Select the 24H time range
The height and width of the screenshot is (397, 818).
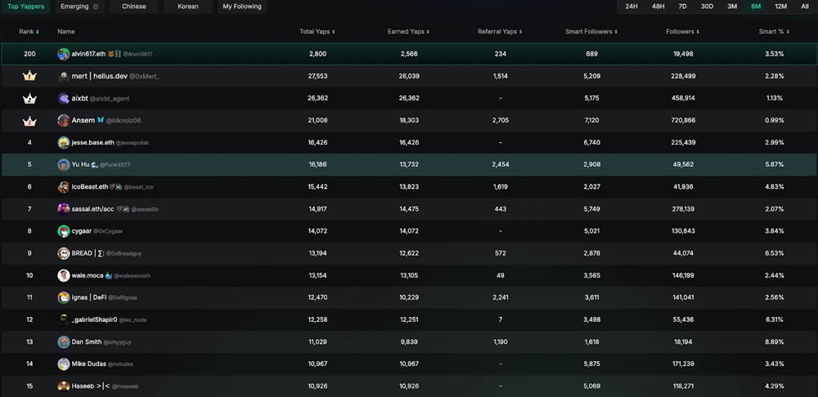point(631,7)
